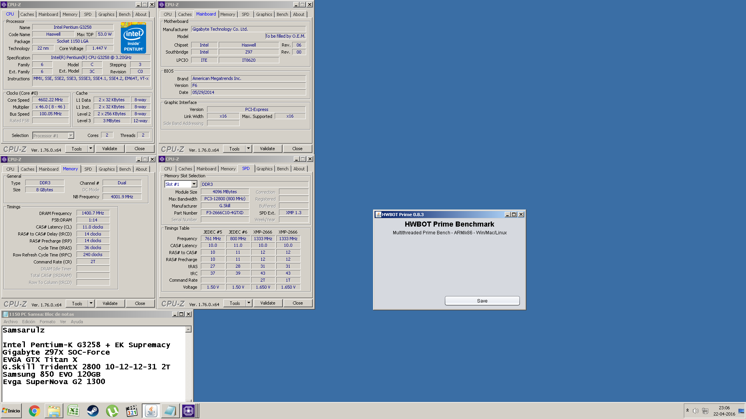Image resolution: width=746 pixels, height=419 pixels.
Task: Switch to Caches tab in CPU window
Action: [x=27, y=14]
